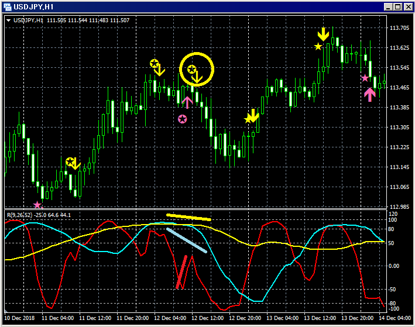Click the 13 Dec 20:00 time label
The width and height of the screenshot is (415, 327).
[357, 318]
